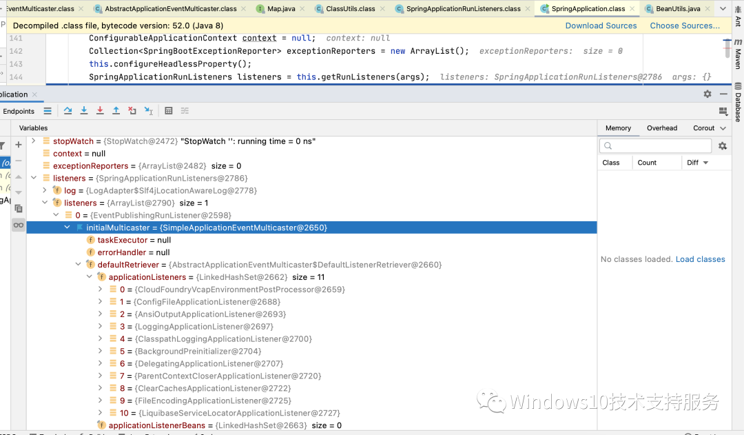Collapse the defaultRetriever node
This screenshot has width=744, height=435.
[x=79, y=265]
